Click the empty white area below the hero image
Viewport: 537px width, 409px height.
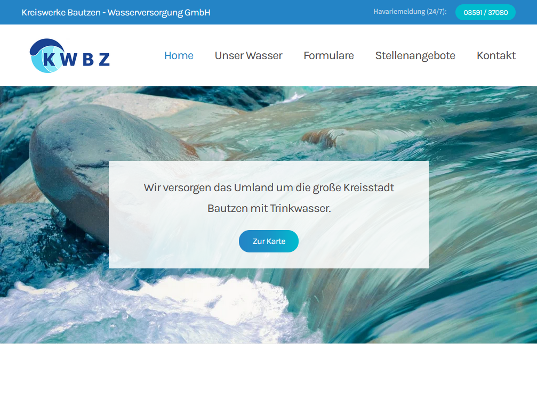click(269, 376)
